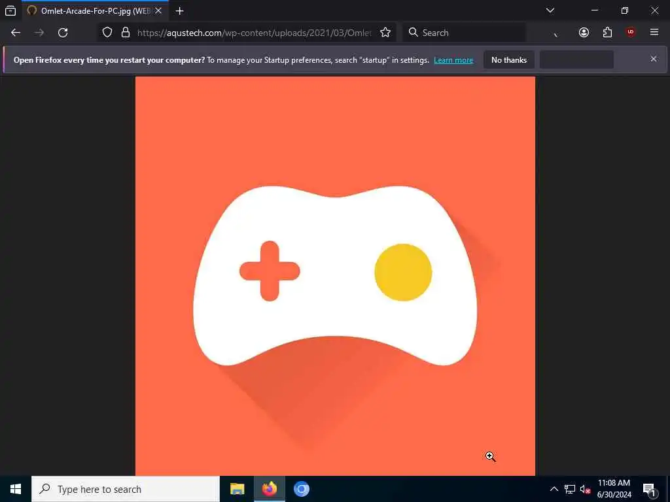The width and height of the screenshot is (670, 502).
Task: Show site security padlock information
Action: 125,33
